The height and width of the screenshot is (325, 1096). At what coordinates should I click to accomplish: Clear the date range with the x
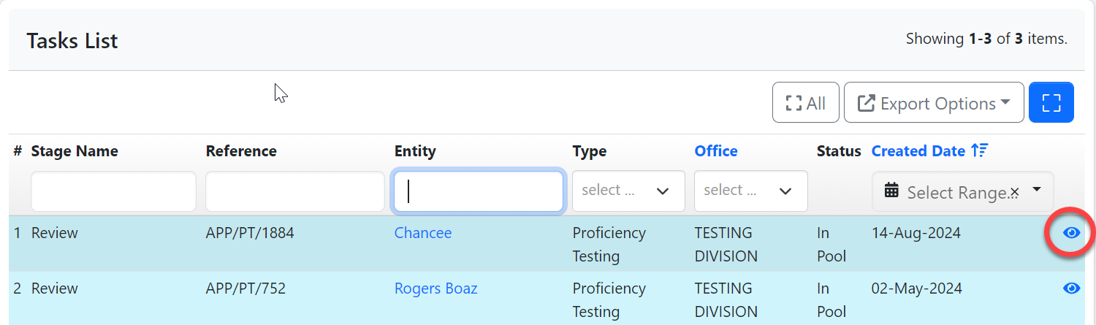click(1014, 192)
